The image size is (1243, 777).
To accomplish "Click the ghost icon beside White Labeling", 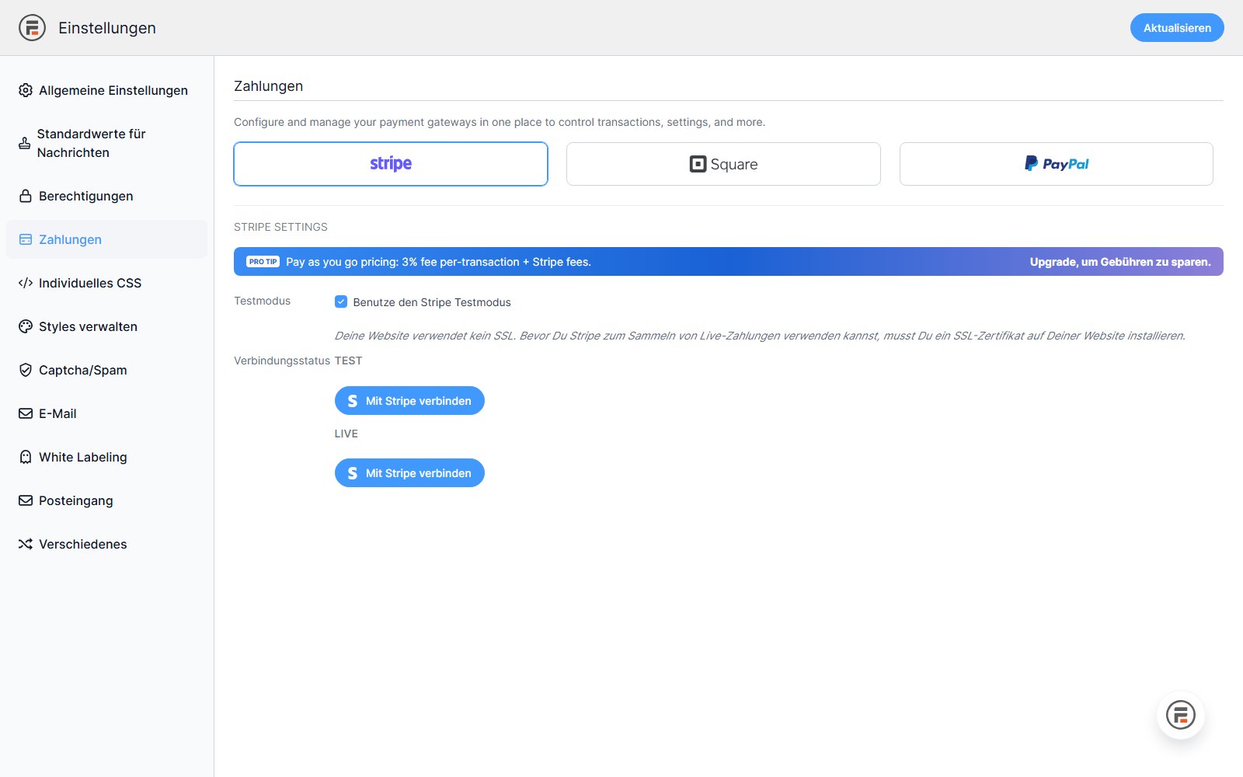I will pos(26,457).
